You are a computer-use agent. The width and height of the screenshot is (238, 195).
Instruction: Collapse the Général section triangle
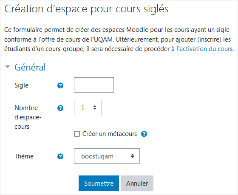coord(8,67)
